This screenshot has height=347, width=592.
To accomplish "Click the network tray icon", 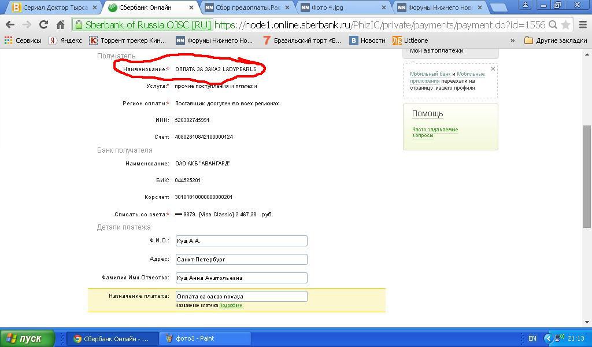I will coord(559,338).
